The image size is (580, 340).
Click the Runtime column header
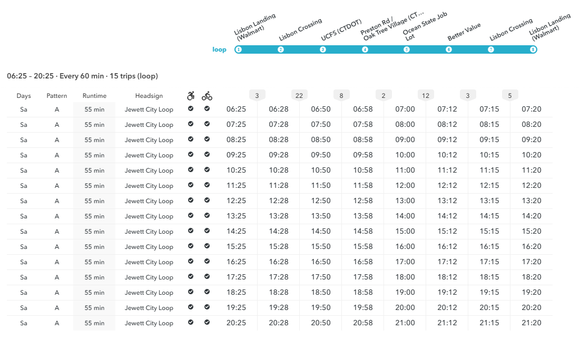[x=94, y=96]
